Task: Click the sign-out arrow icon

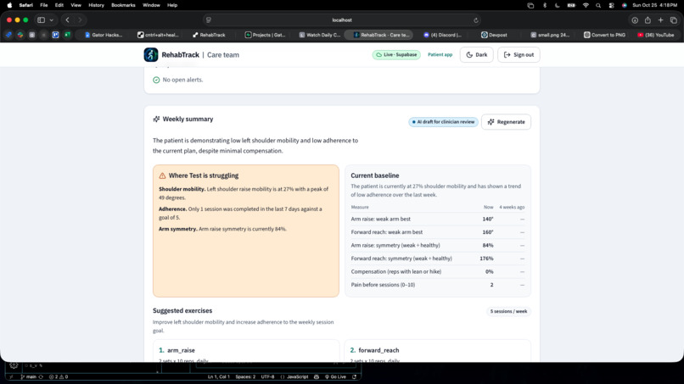Action: tap(507, 55)
